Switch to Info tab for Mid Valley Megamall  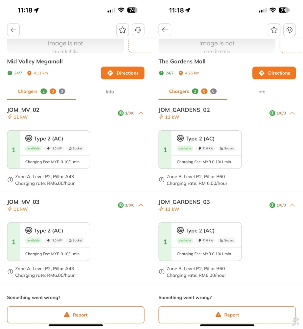110,92
